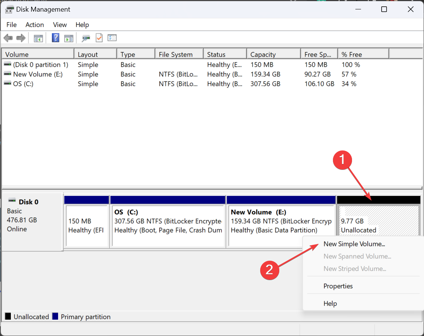This screenshot has width=424, height=336.
Task: Open the View menu
Action: point(60,25)
